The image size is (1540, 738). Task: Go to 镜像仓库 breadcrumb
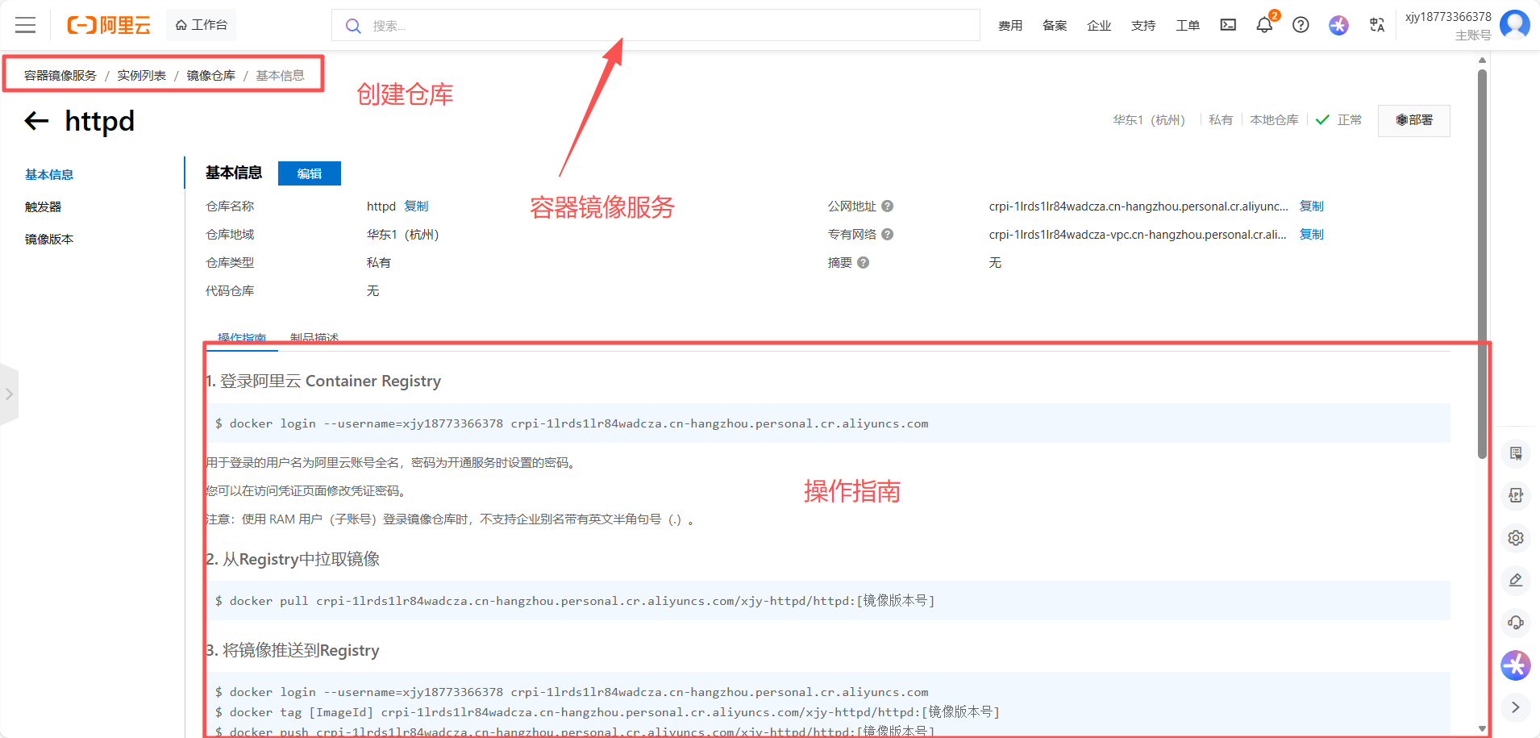[211, 75]
